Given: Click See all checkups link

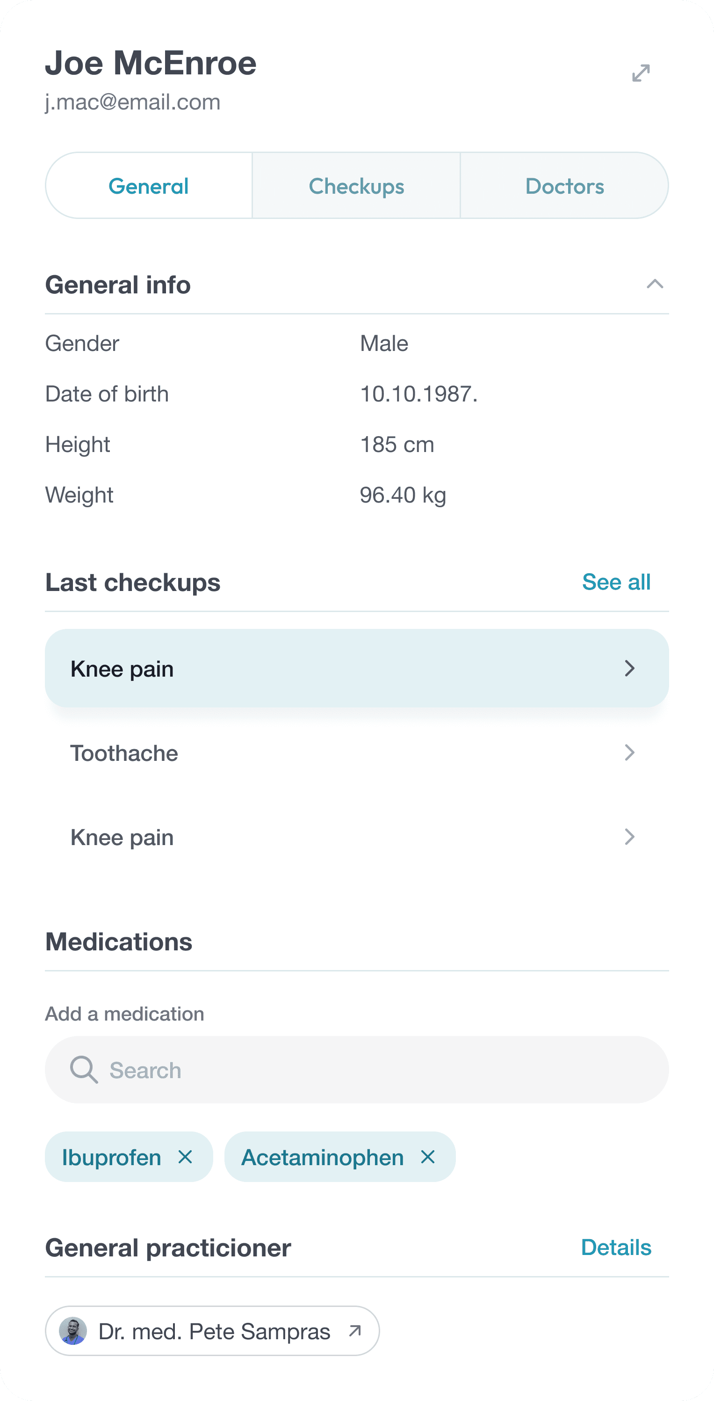Looking at the screenshot, I should tap(616, 582).
